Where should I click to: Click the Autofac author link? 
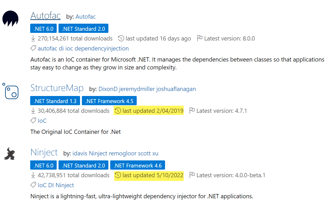(x=86, y=17)
